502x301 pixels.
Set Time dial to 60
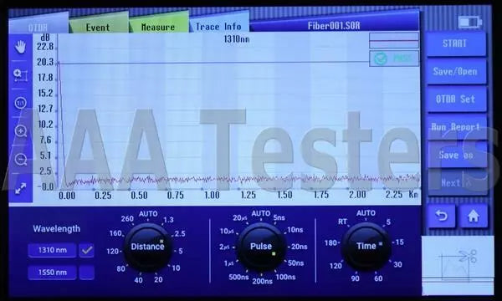tap(378, 278)
